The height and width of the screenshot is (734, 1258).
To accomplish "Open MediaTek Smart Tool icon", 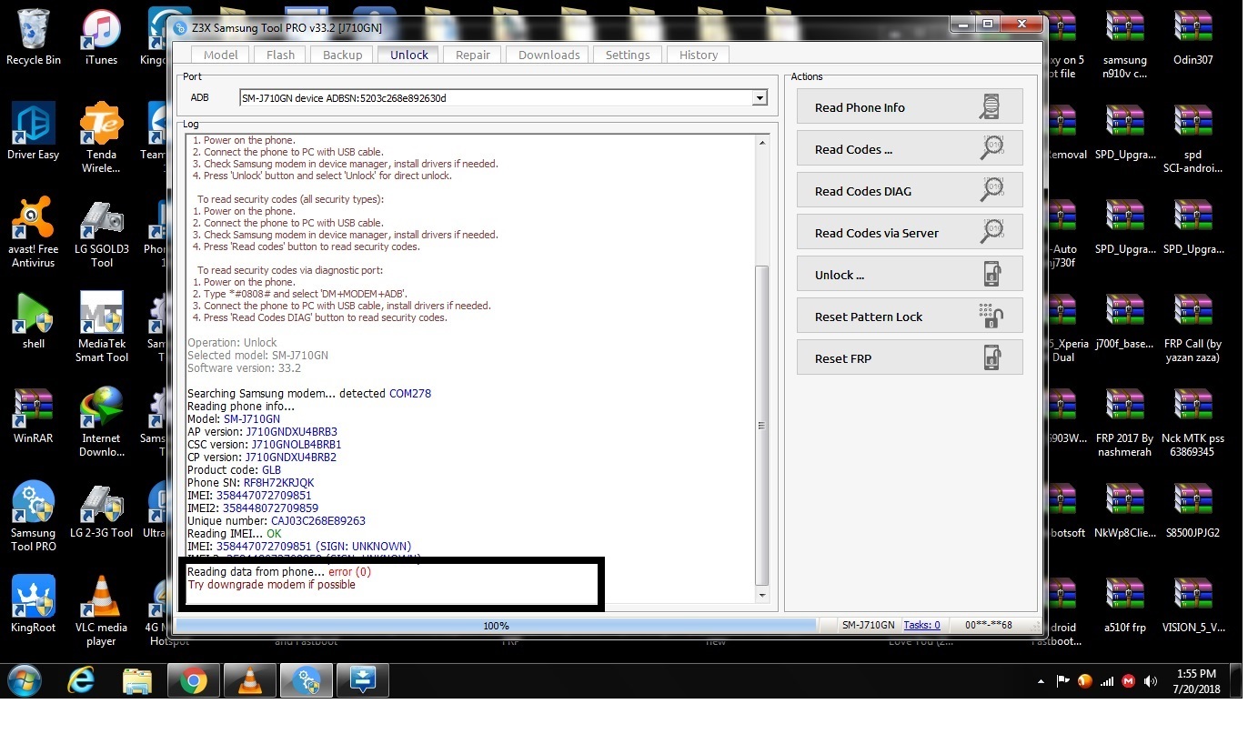I will coord(101,327).
